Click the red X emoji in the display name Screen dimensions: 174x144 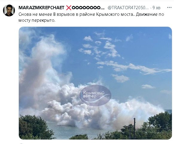click(69, 8)
